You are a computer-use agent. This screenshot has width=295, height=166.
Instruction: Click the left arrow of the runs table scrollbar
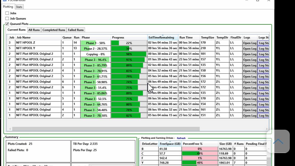click(10, 129)
